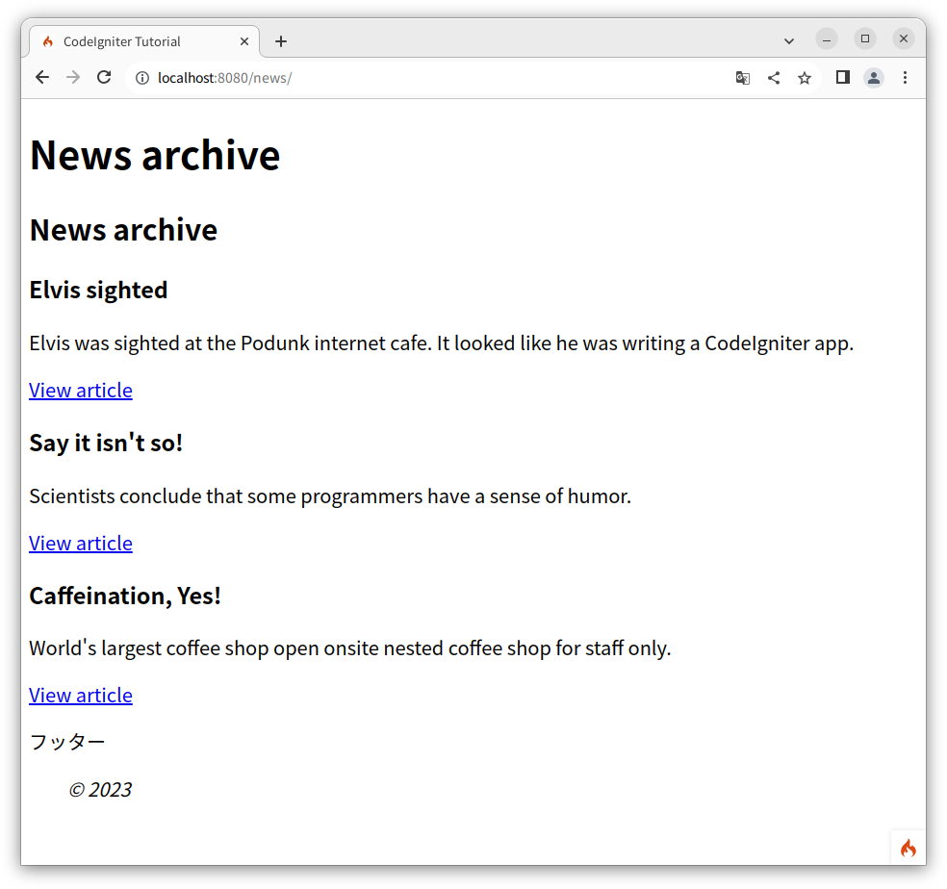Click the Scientists conclude paragraph text
This screenshot has width=947, height=889.
(x=330, y=495)
